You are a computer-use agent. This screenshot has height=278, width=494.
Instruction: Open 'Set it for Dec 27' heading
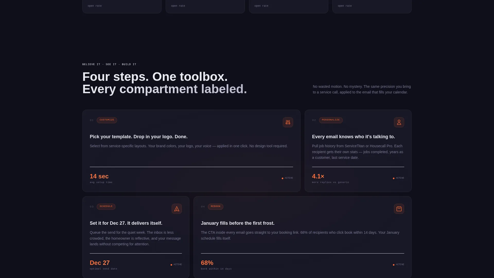126,223
